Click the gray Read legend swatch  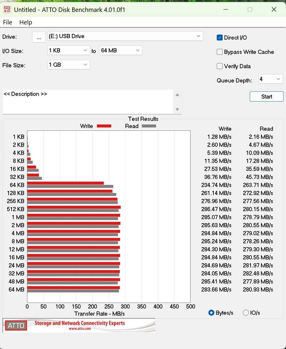[x=149, y=126]
